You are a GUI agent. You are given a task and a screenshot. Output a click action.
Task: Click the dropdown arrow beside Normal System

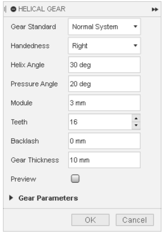point(135,26)
